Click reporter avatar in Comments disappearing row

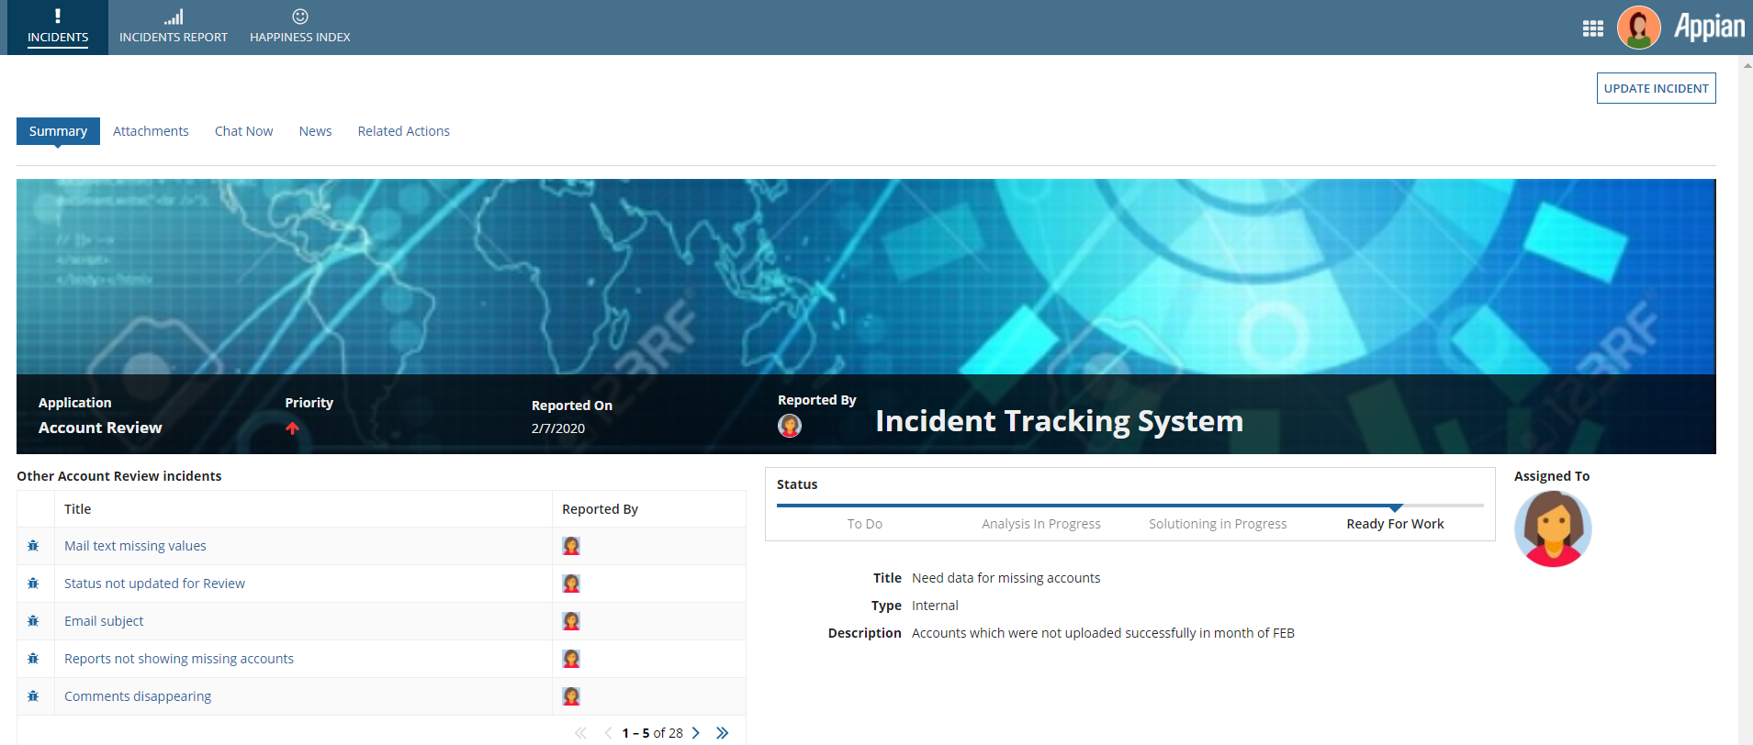pos(571,696)
